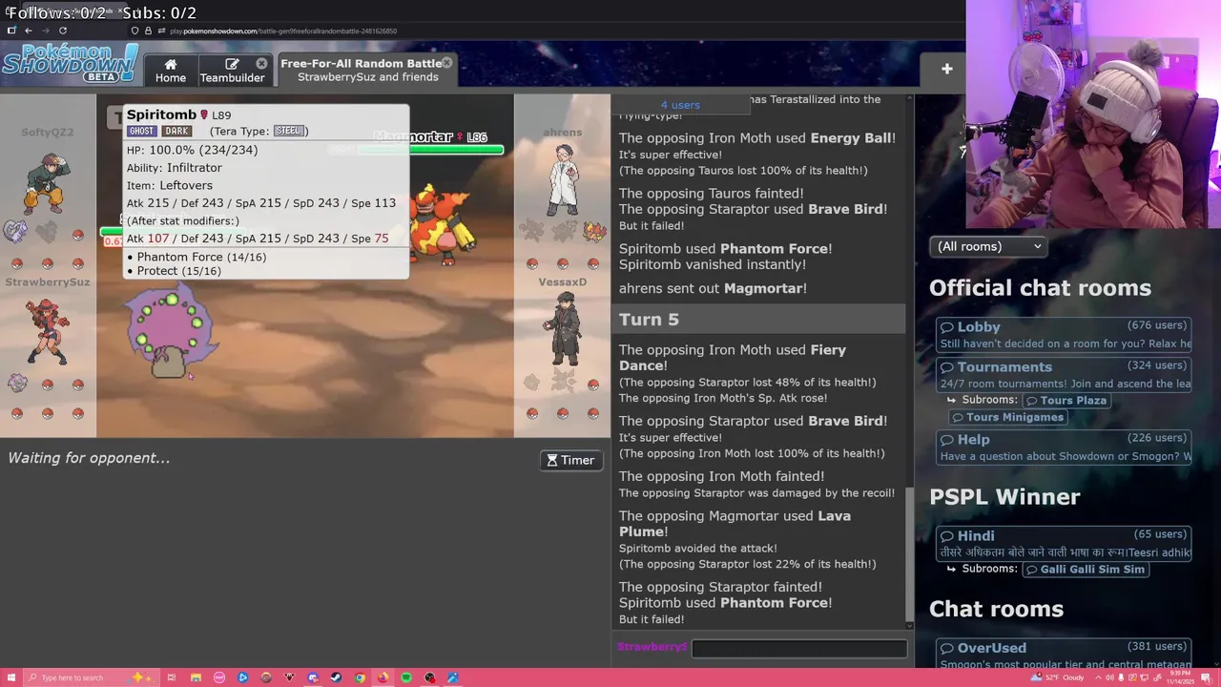Go forward in the browser

point(45,31)
